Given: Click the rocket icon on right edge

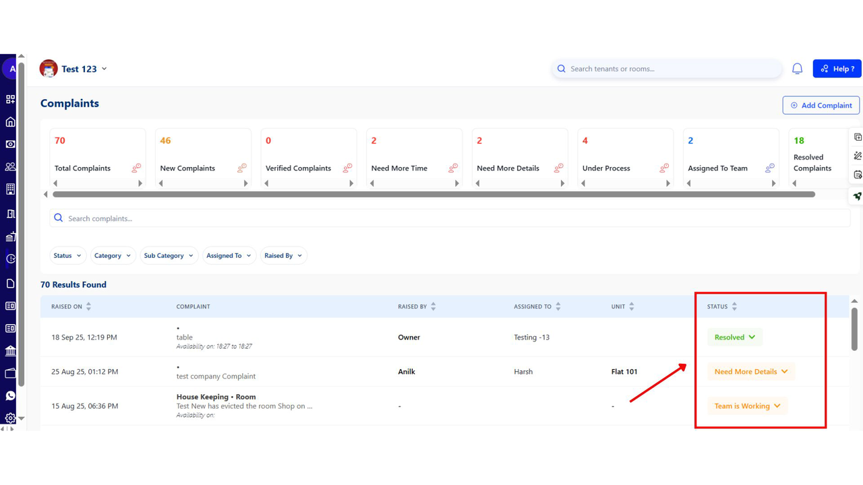Looking at the screenshot, I should [857, 197].
